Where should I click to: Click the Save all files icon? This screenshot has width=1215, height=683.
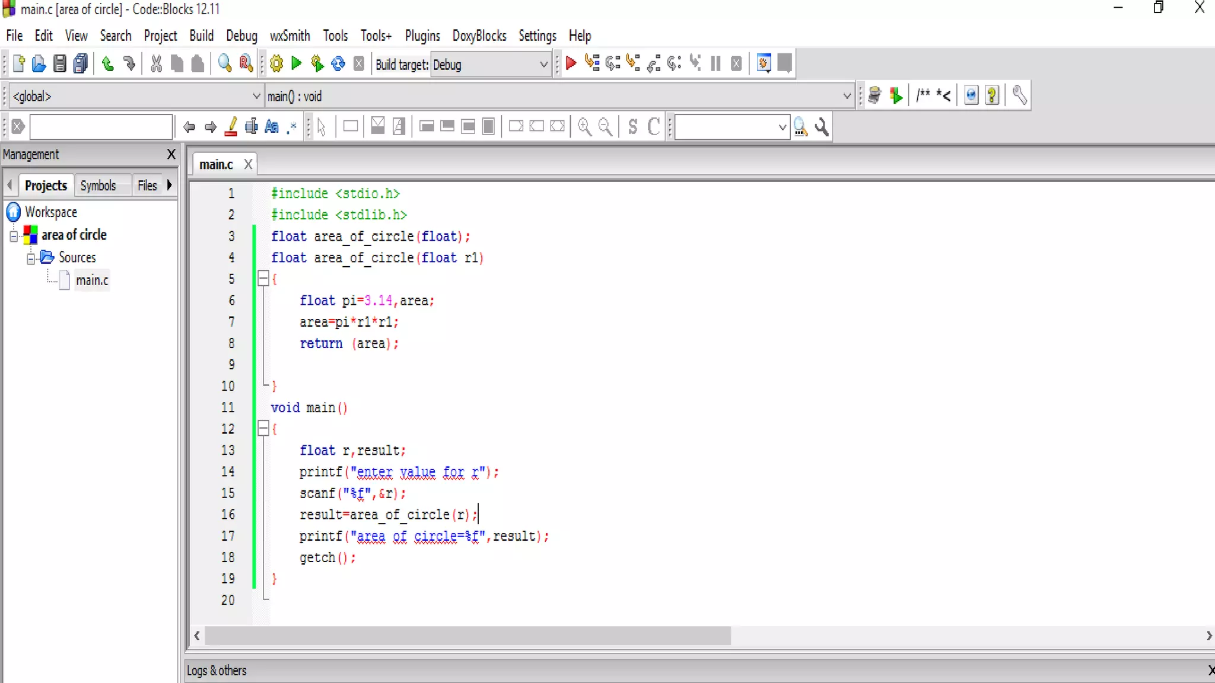tap(81, 63)
